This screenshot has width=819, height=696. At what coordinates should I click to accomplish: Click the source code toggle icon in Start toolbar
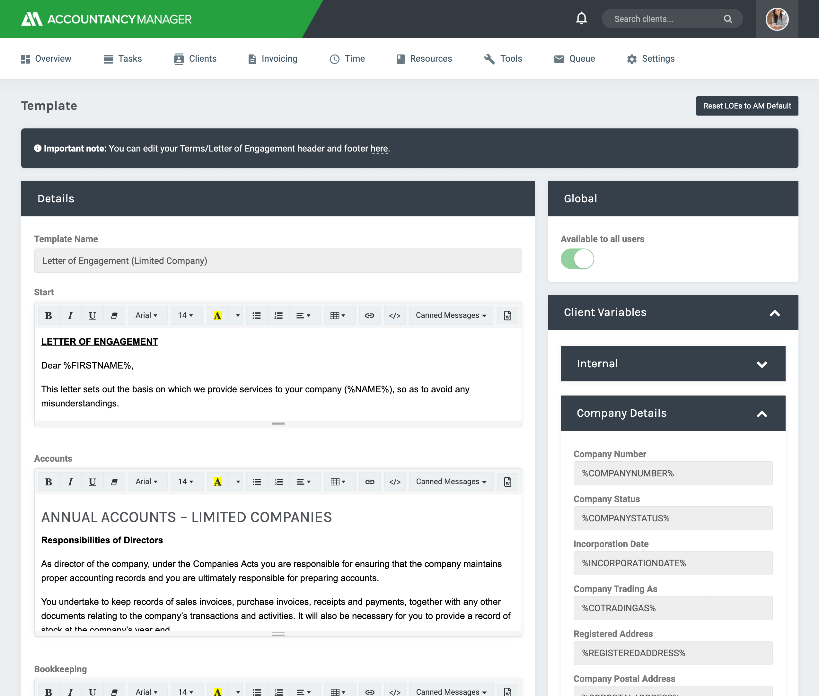394,316
